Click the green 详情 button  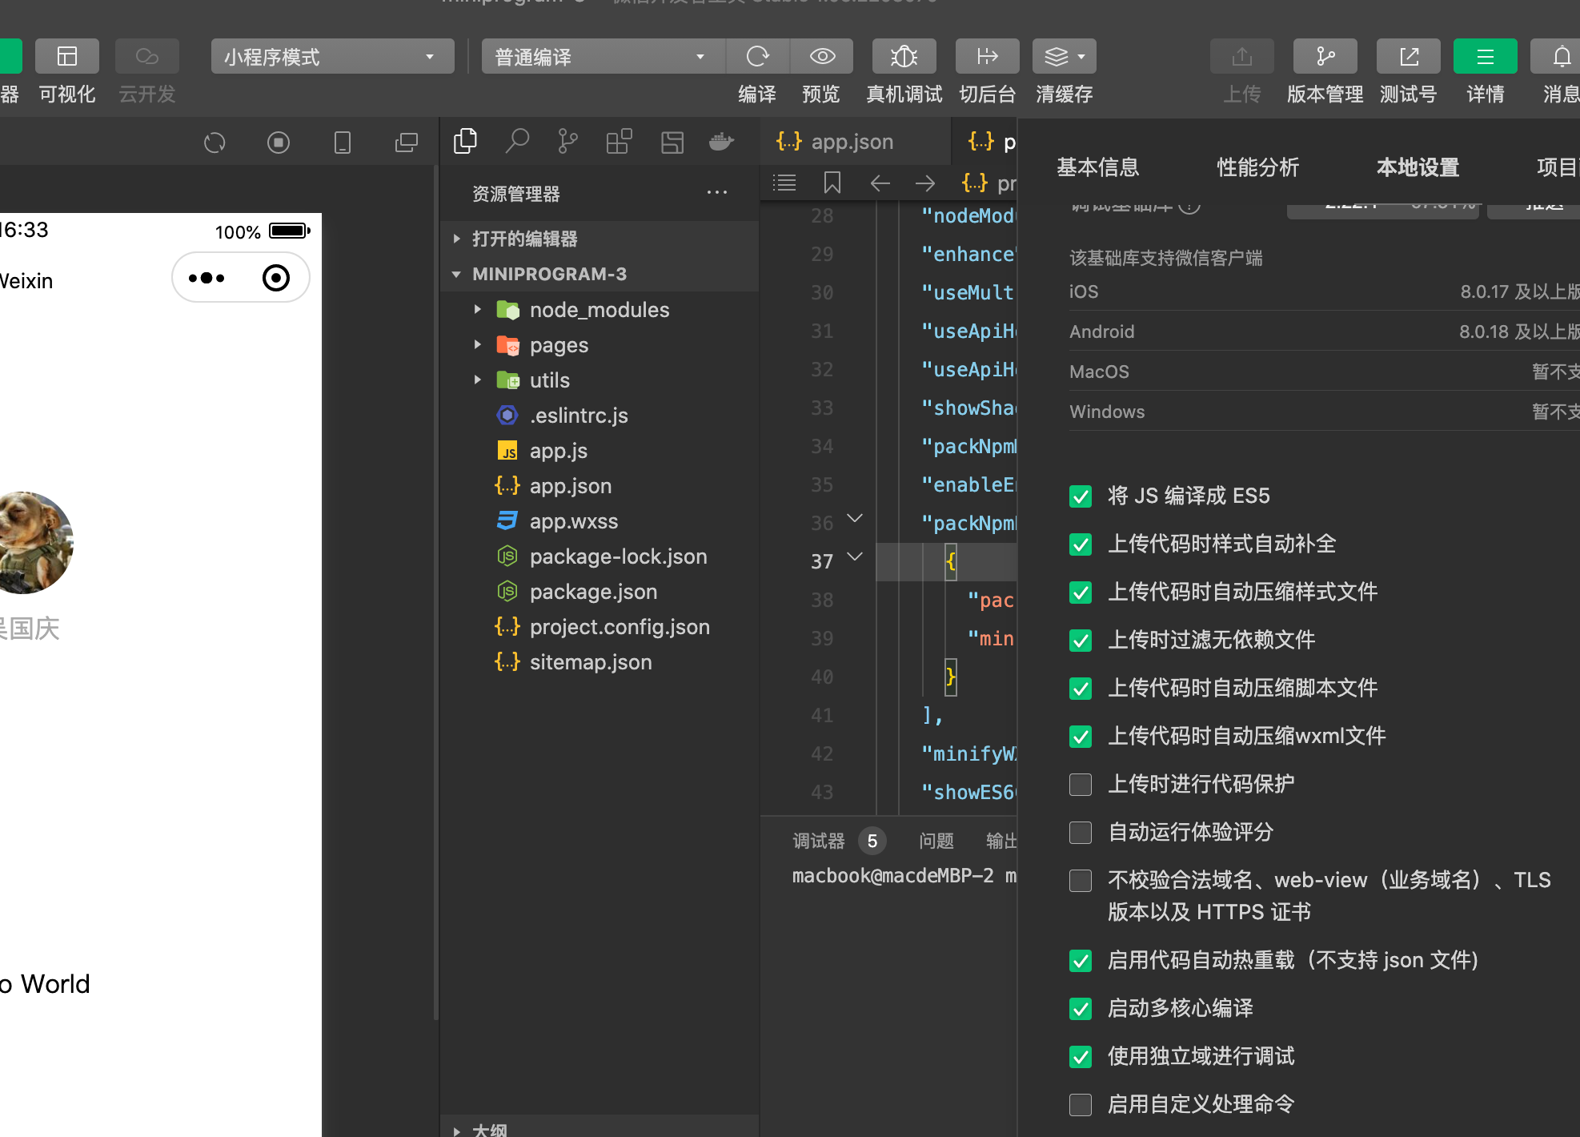(x=1485, y=57)
